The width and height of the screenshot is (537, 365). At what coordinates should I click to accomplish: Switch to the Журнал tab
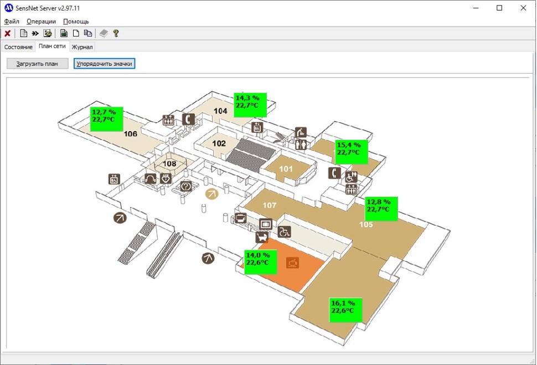pyautogui.click(x=82, y=47)
